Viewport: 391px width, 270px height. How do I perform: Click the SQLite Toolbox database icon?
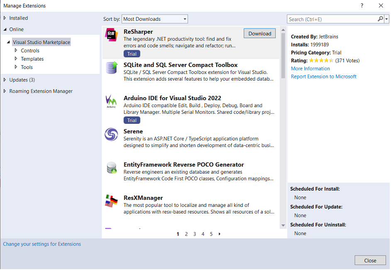tap(111, 67)
